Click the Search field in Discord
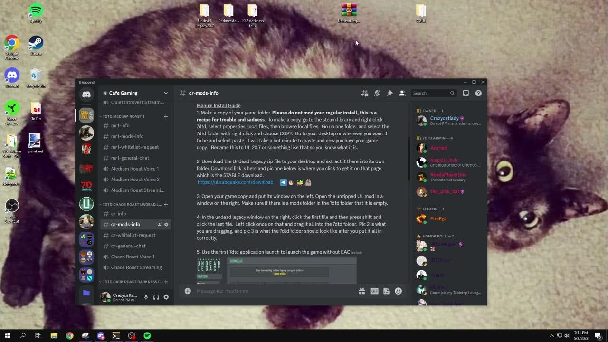608x342 pixels. pos(434,93)
